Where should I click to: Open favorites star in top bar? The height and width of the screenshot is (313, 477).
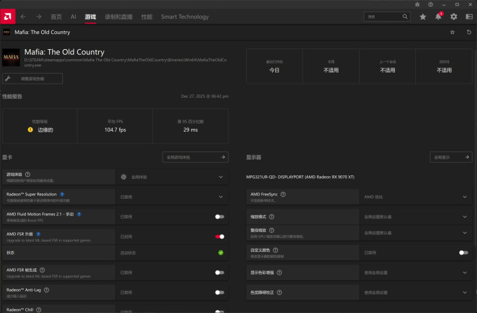point(423,17)
